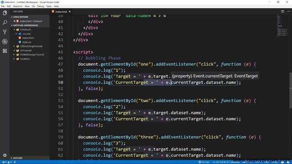The height and width of the screenshot is (164, 292).
Task: Click line number 50 in gutter
Action: [61, 82]
